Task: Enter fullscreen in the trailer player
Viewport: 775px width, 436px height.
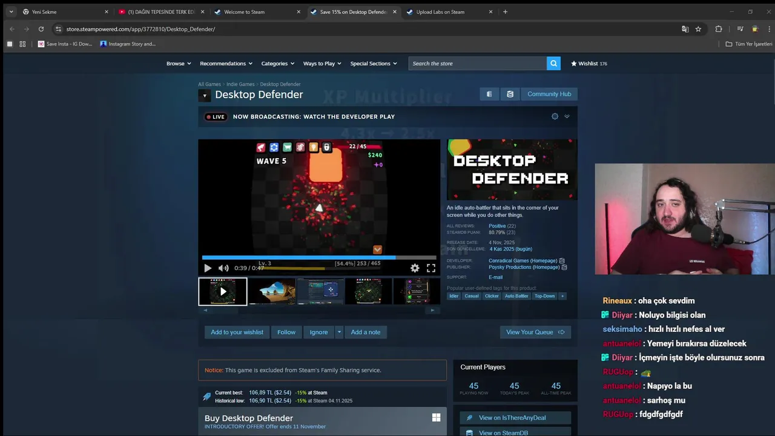Action: 431,268
